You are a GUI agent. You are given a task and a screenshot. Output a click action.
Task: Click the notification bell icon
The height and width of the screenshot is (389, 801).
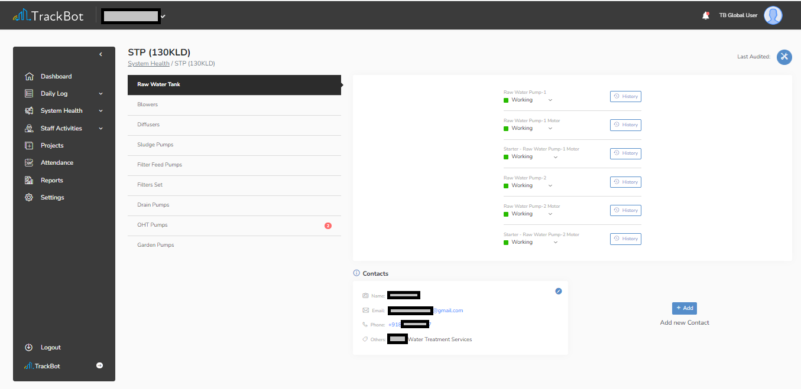[x=706, y=15]
